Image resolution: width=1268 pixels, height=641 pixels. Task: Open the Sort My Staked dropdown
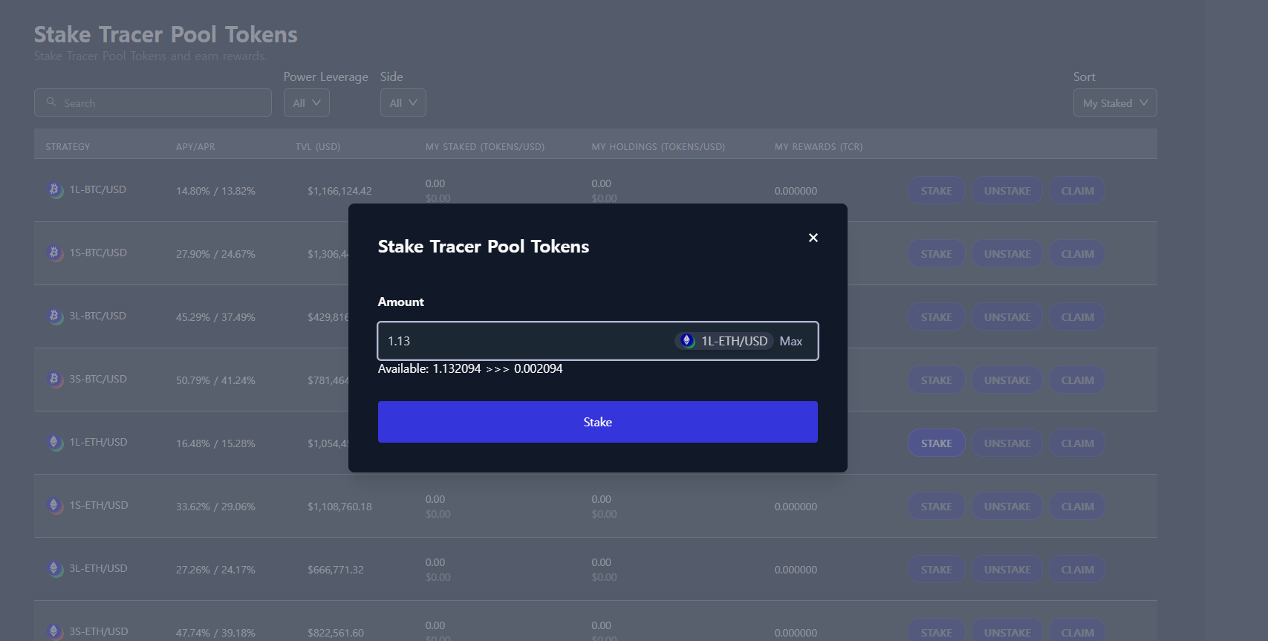click(x=1115, y=103)
